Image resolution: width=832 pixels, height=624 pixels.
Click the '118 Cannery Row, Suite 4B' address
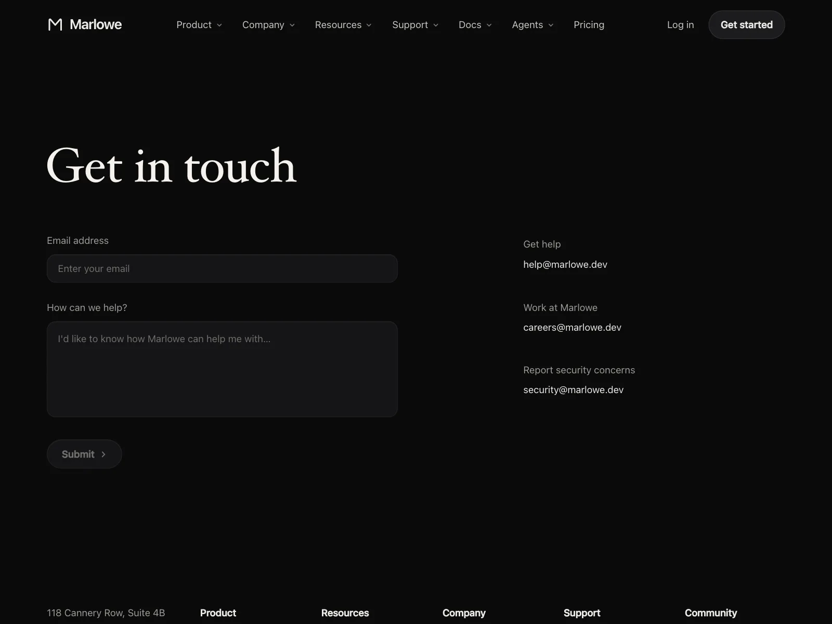pyautogui.click(x=106, y=613)
